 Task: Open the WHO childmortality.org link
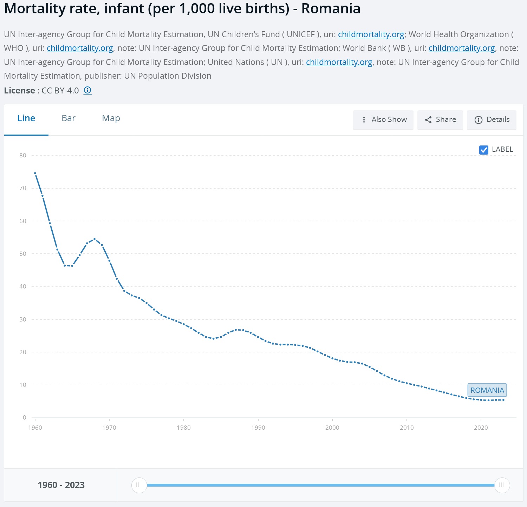click(80, 48)
